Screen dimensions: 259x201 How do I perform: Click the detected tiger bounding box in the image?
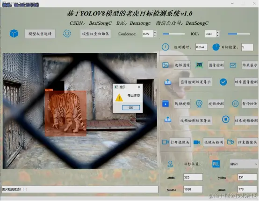click(x=65, y=113)
